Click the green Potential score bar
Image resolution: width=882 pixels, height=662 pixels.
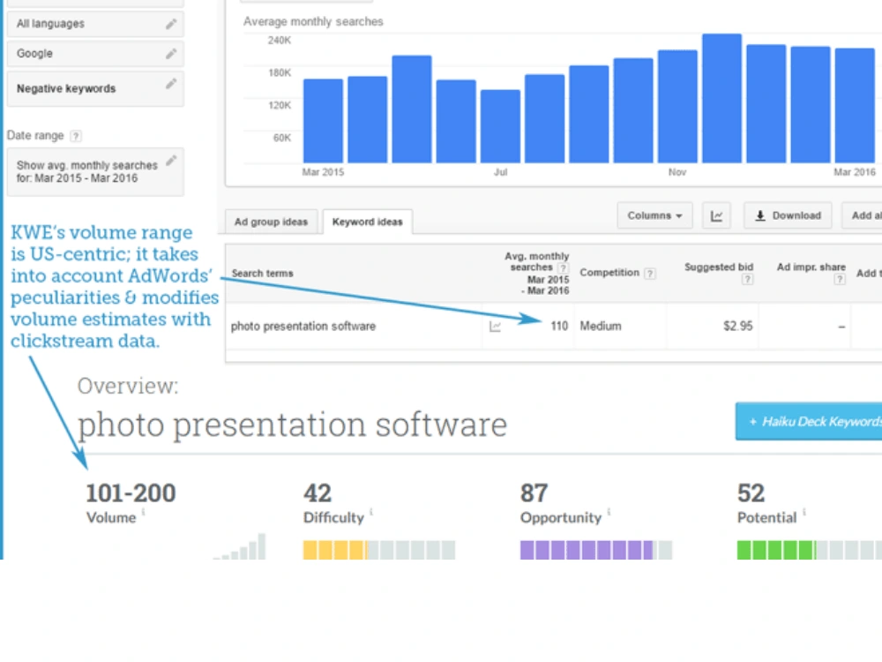(810, 550)
